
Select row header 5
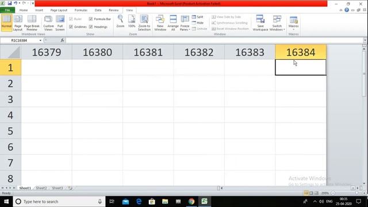(10, 131)
